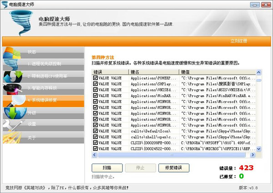273x193 pixels.
Task: Select 2. 限制进程CPU使用率 menu item
Action: [x=43, y=77]
